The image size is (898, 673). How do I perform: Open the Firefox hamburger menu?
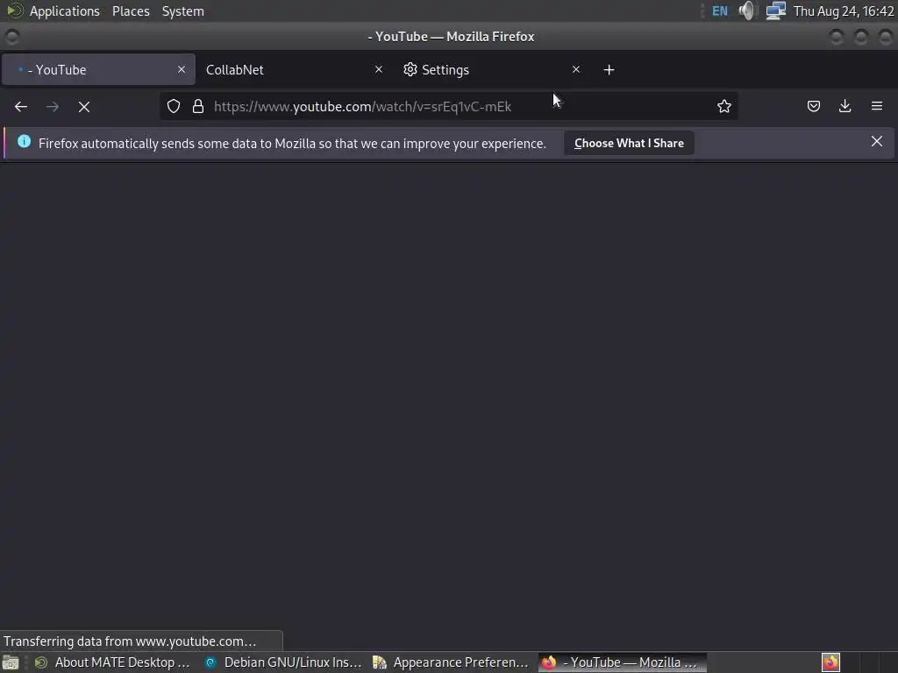pos(877,106)
